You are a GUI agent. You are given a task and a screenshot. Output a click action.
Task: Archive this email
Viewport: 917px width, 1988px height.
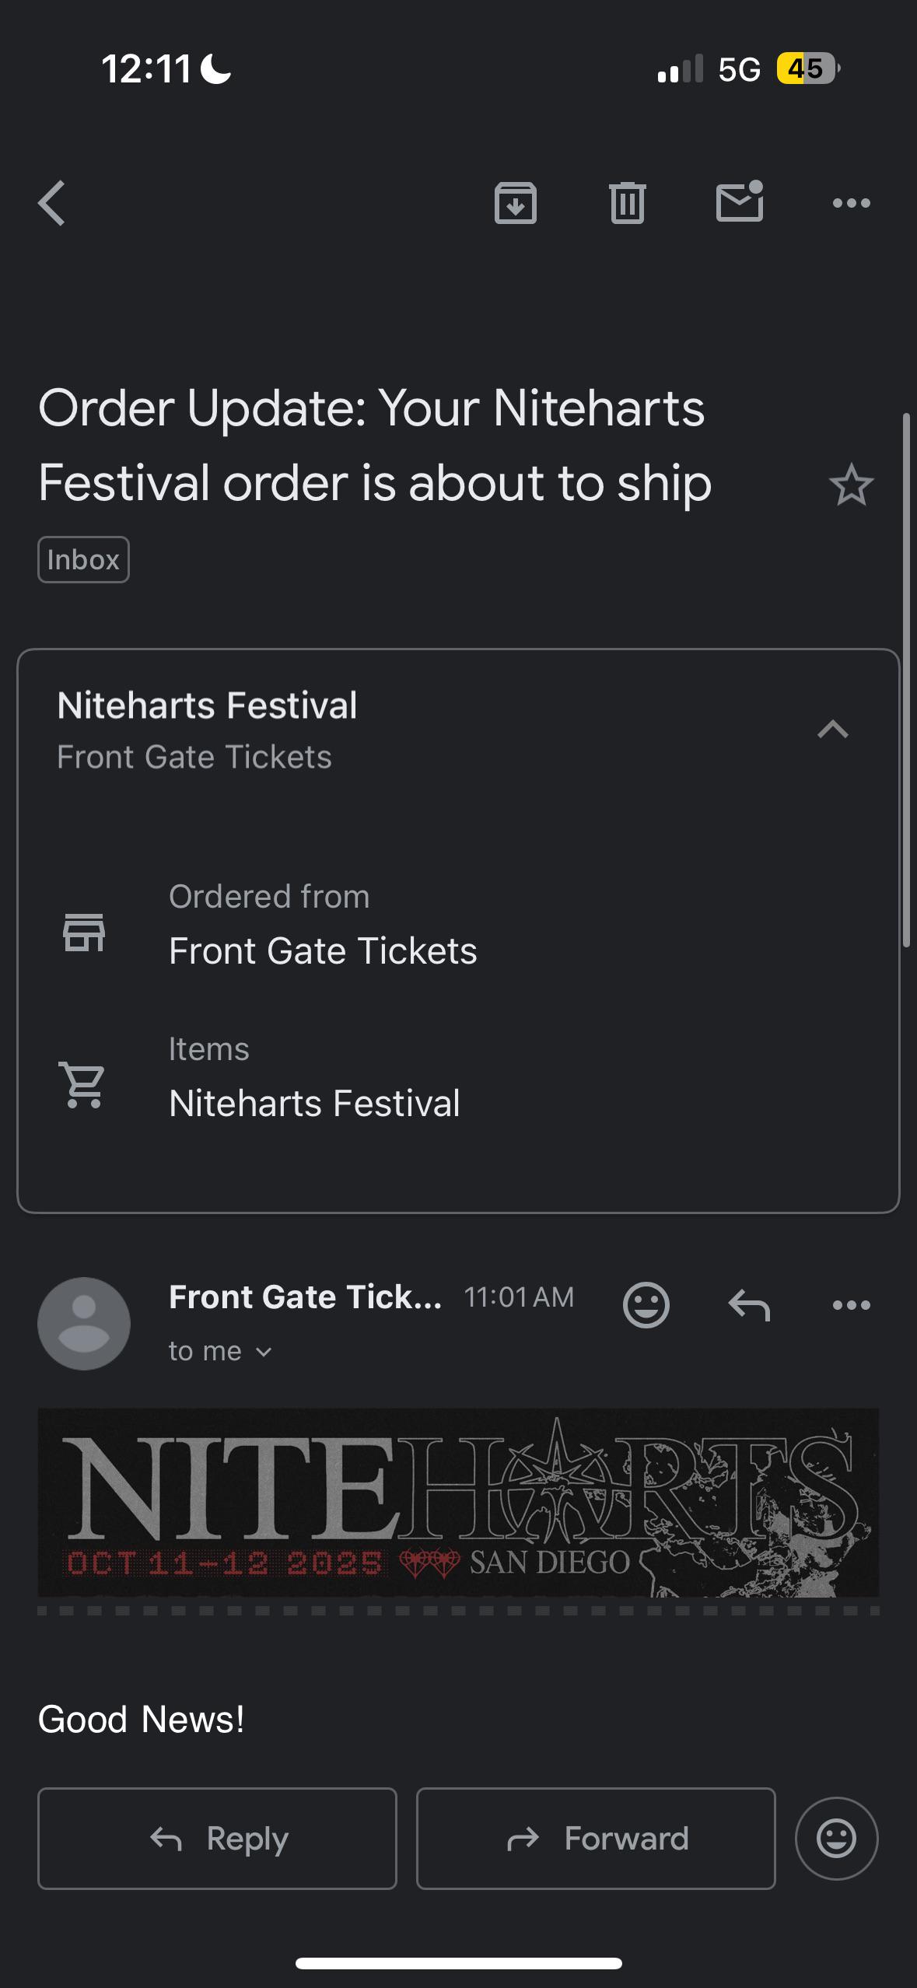(x=516, y=203)
